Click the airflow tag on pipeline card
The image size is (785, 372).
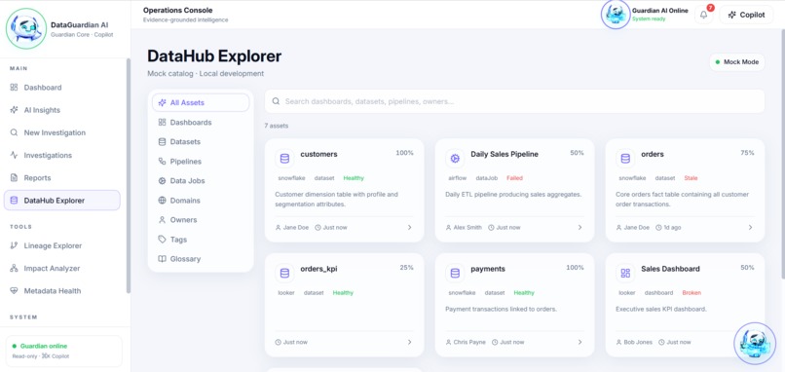click(x=457, y=178)
